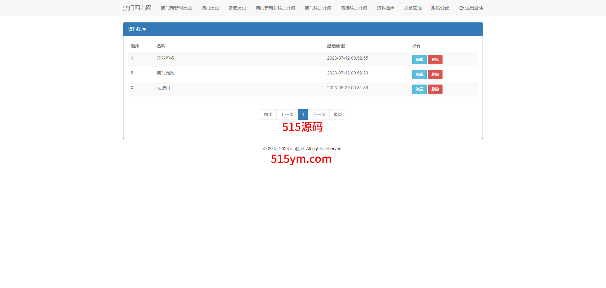Open 澳门新新彩历史 menu item
This screenshot has height=288, width=606.
point(176,8)
